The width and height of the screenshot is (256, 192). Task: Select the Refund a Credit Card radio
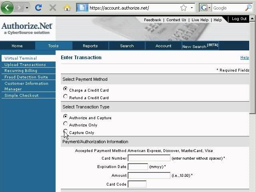tap(65, 96)
